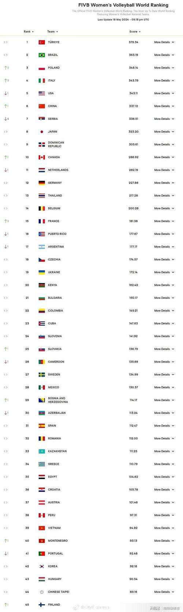Select the China flag icon
Viewport: 183px width, 612px height.
coord(42,106)
